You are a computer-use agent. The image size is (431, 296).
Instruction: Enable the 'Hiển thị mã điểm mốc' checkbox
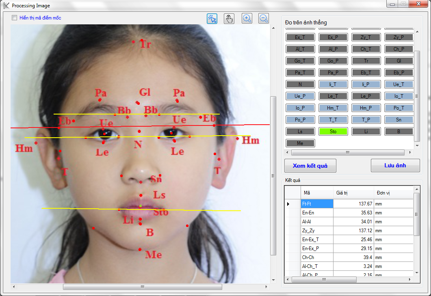(15, 18)
